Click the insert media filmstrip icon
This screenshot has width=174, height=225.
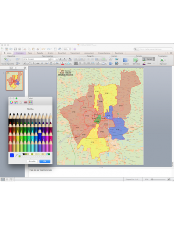coord(116,63)
